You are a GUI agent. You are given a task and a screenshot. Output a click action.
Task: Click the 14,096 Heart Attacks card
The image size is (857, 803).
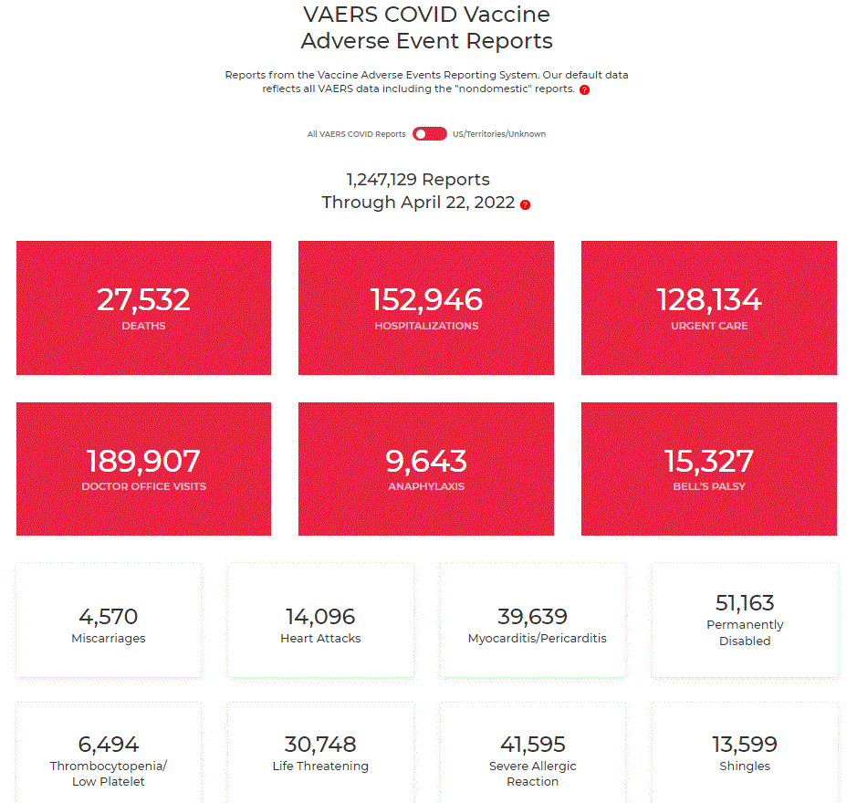tap(320, 621)
